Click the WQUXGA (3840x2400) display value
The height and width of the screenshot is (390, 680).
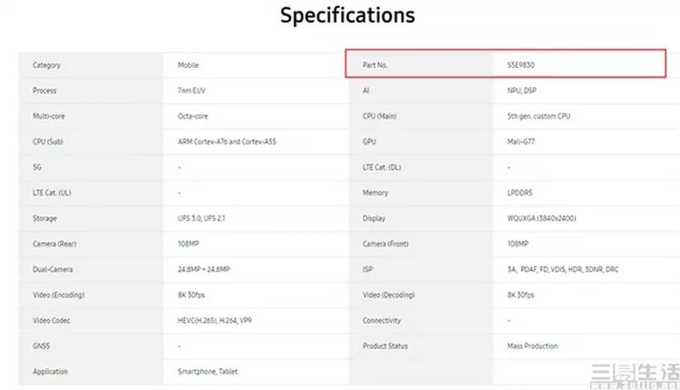pos(542,218)
